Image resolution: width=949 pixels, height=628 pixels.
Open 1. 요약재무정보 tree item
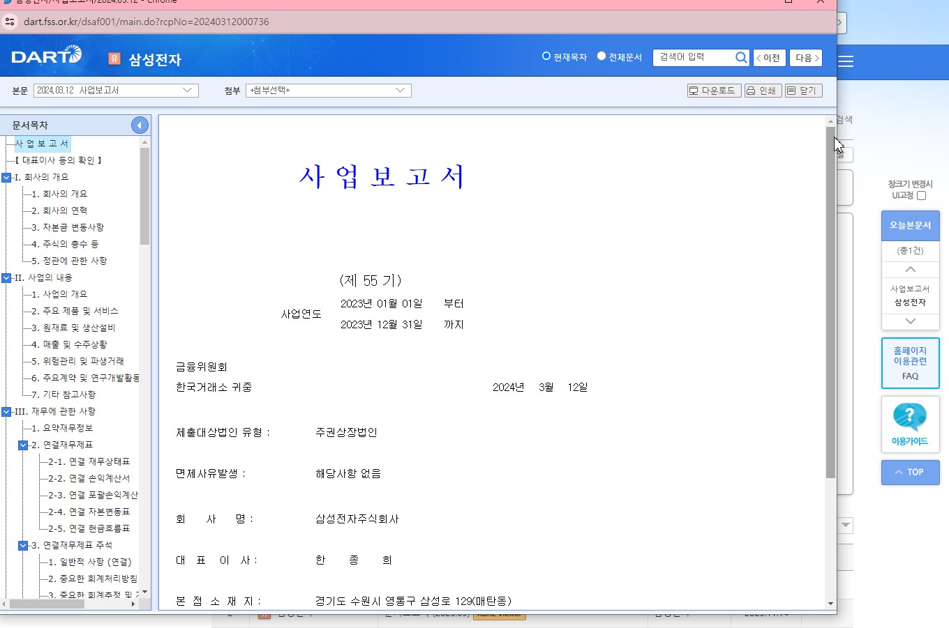(x=62, y=428)
